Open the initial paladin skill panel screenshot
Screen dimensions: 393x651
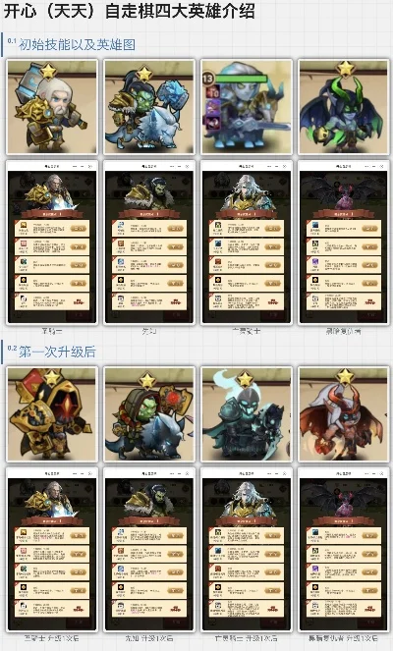[52, 243]
